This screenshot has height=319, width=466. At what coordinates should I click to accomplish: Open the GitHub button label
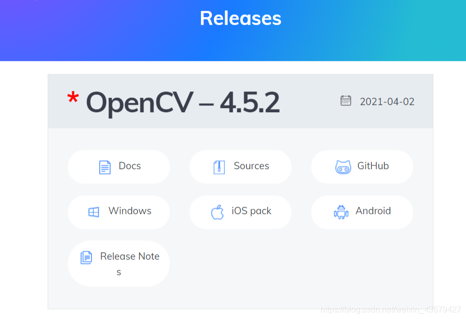coord(373,165)
